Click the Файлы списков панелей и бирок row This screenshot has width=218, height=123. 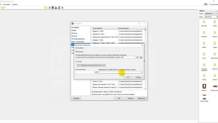point(118,87)
